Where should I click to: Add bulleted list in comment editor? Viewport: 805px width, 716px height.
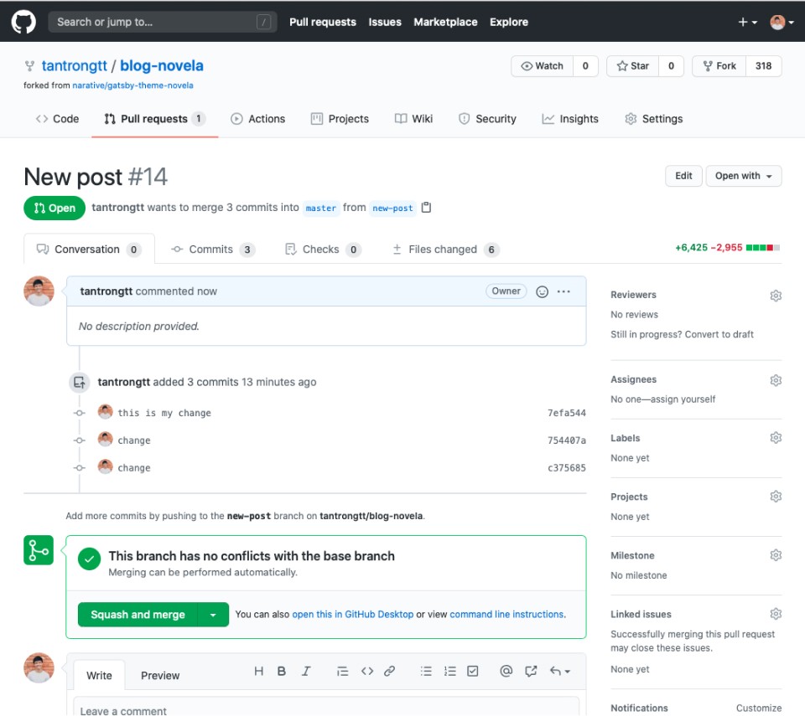coord(426,671)
